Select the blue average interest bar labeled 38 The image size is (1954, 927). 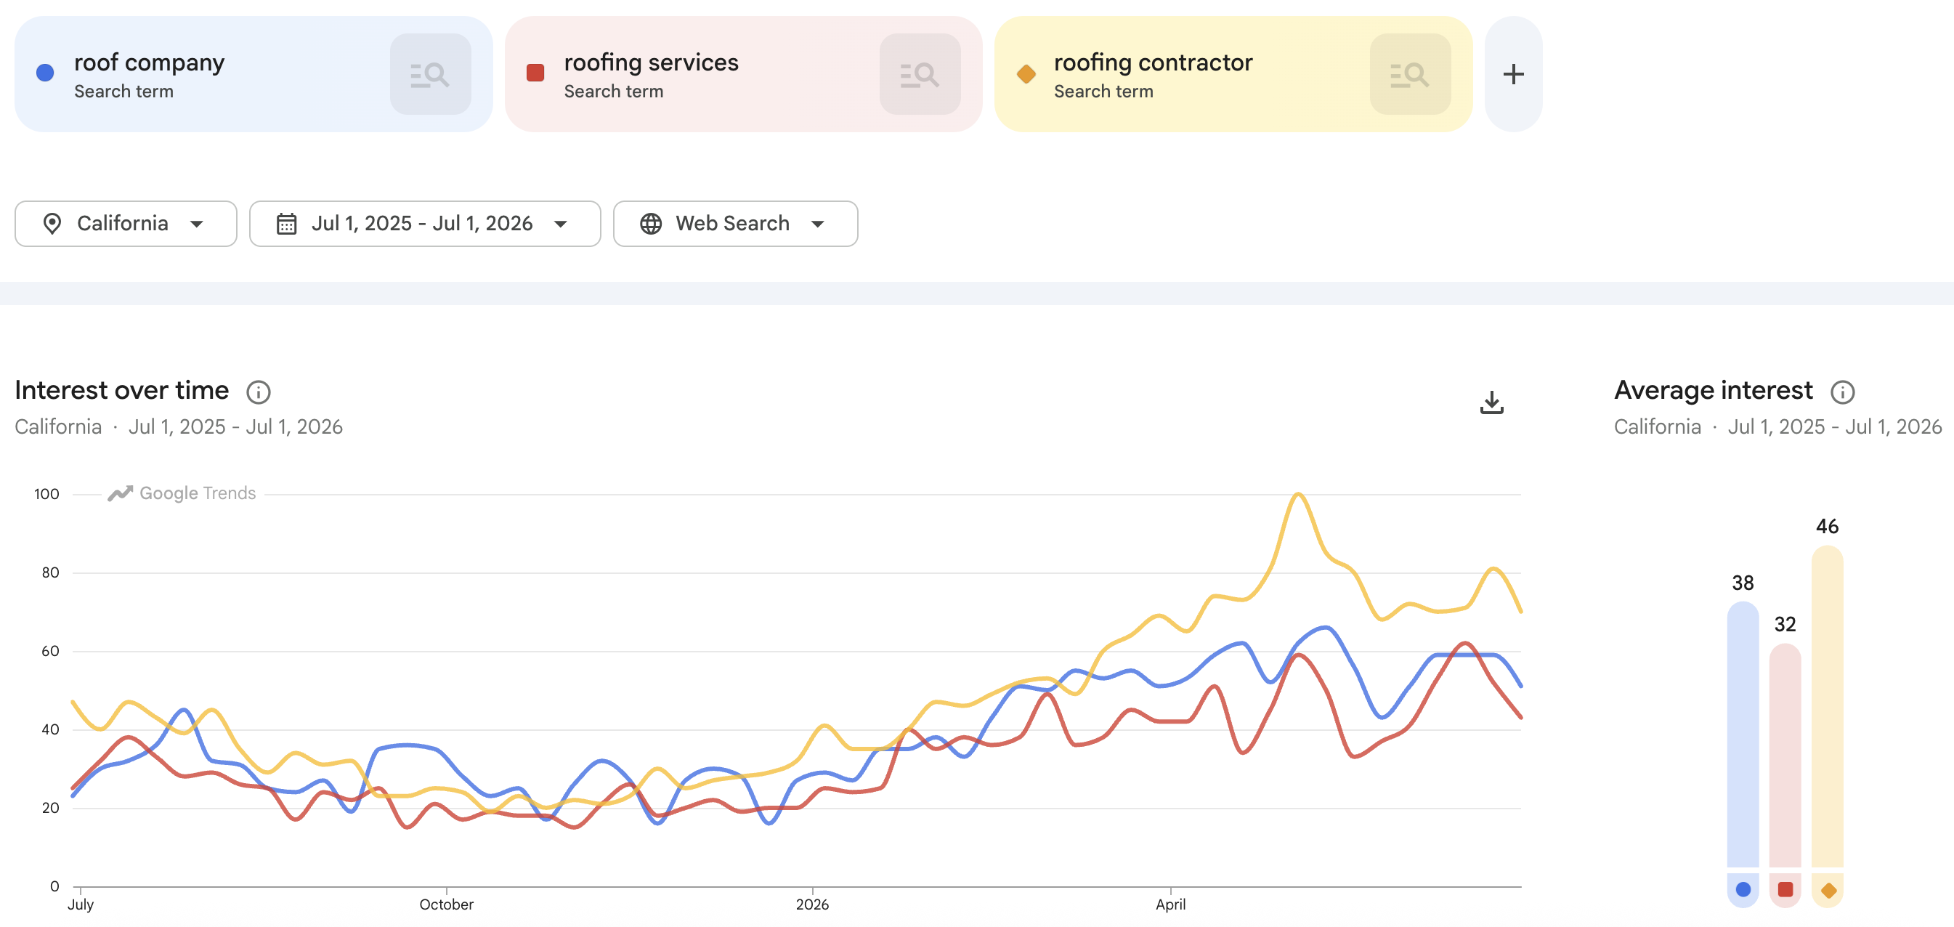click(1743, 734)
